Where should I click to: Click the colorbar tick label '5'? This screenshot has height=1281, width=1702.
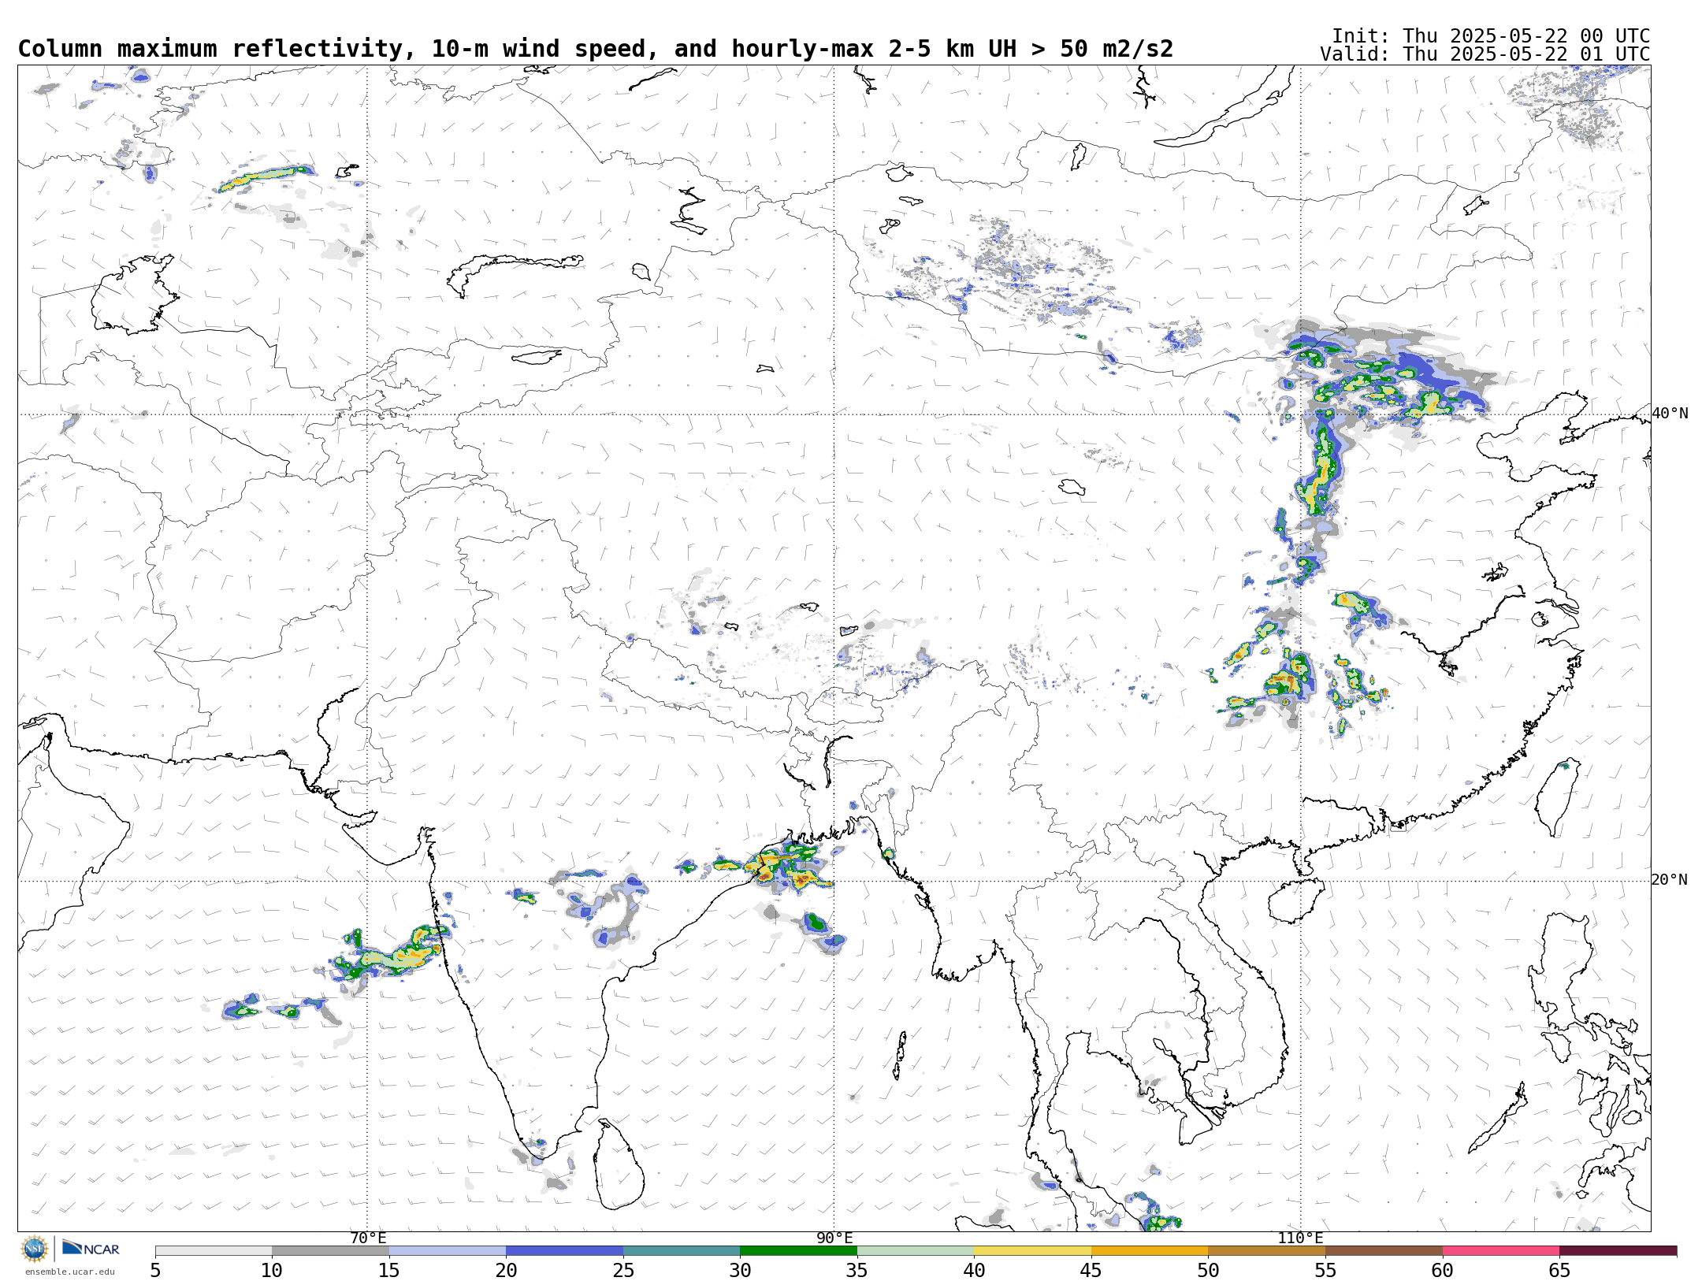(x=155, y=1271)
